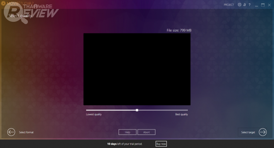Click the trial period days left message
274x148 pixels.
[x=125, y=144]
